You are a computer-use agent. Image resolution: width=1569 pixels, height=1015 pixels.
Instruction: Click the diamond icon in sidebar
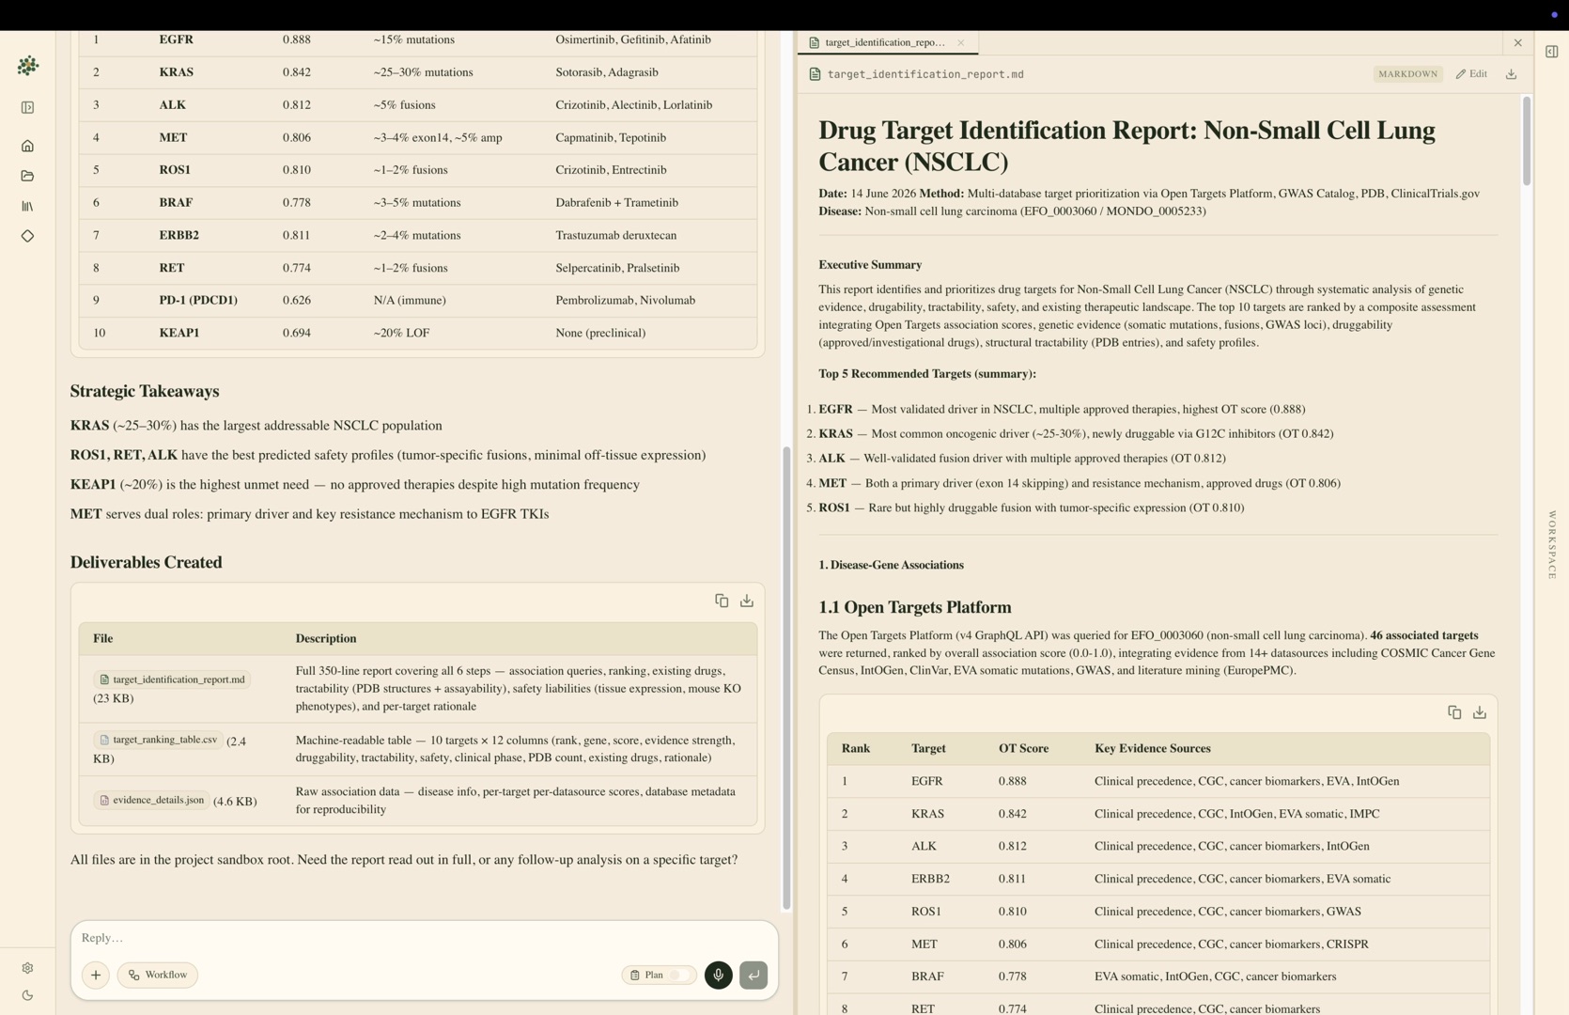(27, 236)
